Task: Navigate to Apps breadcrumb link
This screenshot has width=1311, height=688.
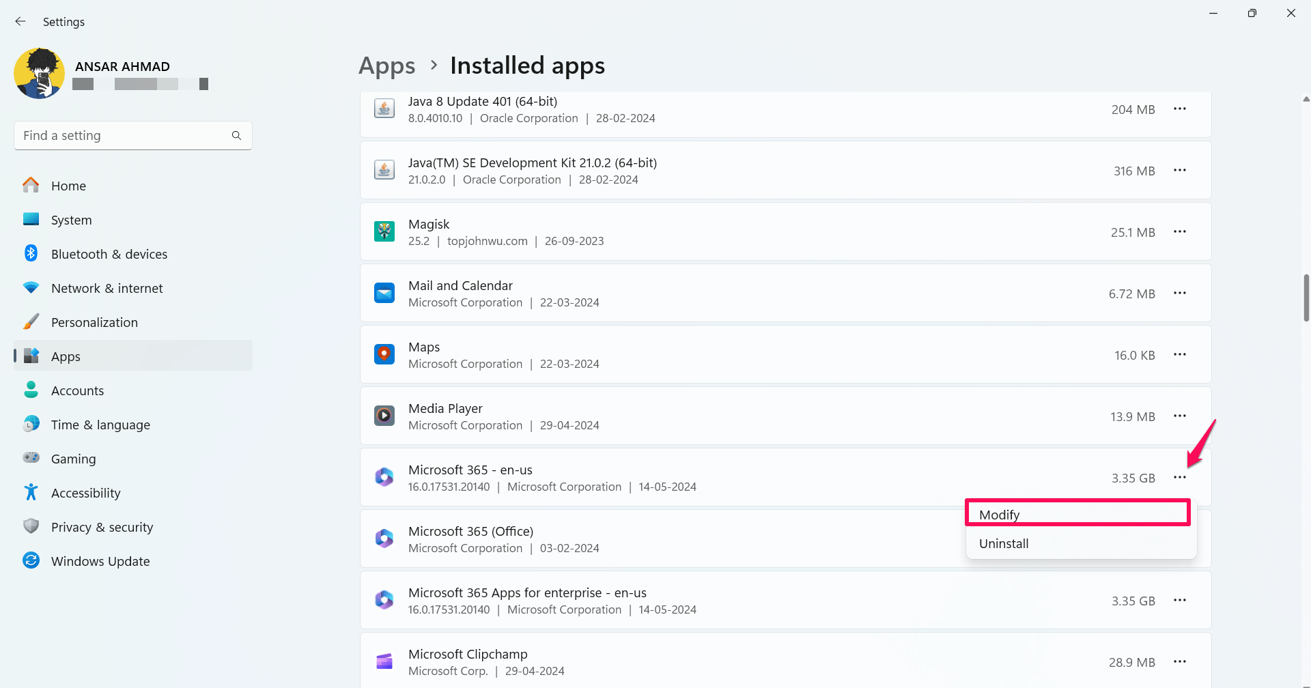Action: 387,66
